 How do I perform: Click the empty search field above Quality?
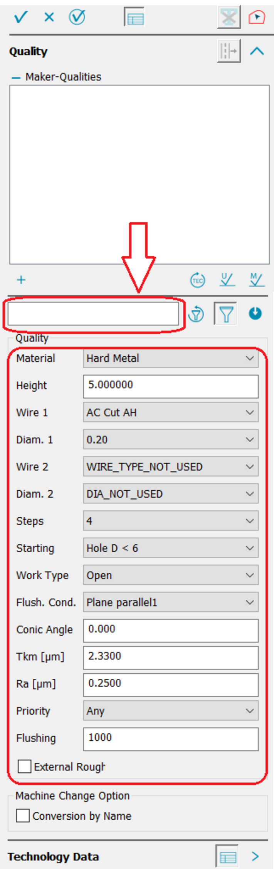pyautogui.click(x=93, y=314)
